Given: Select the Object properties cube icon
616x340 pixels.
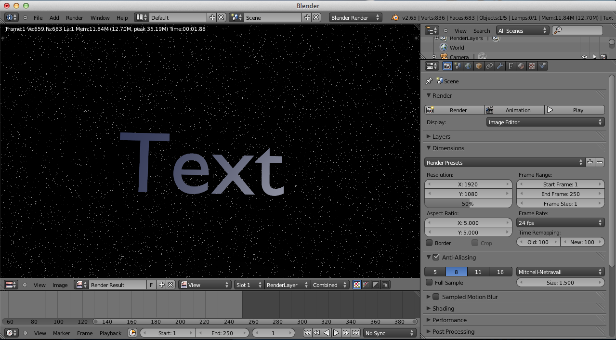Looking at the screenshot, I should 479,66.
